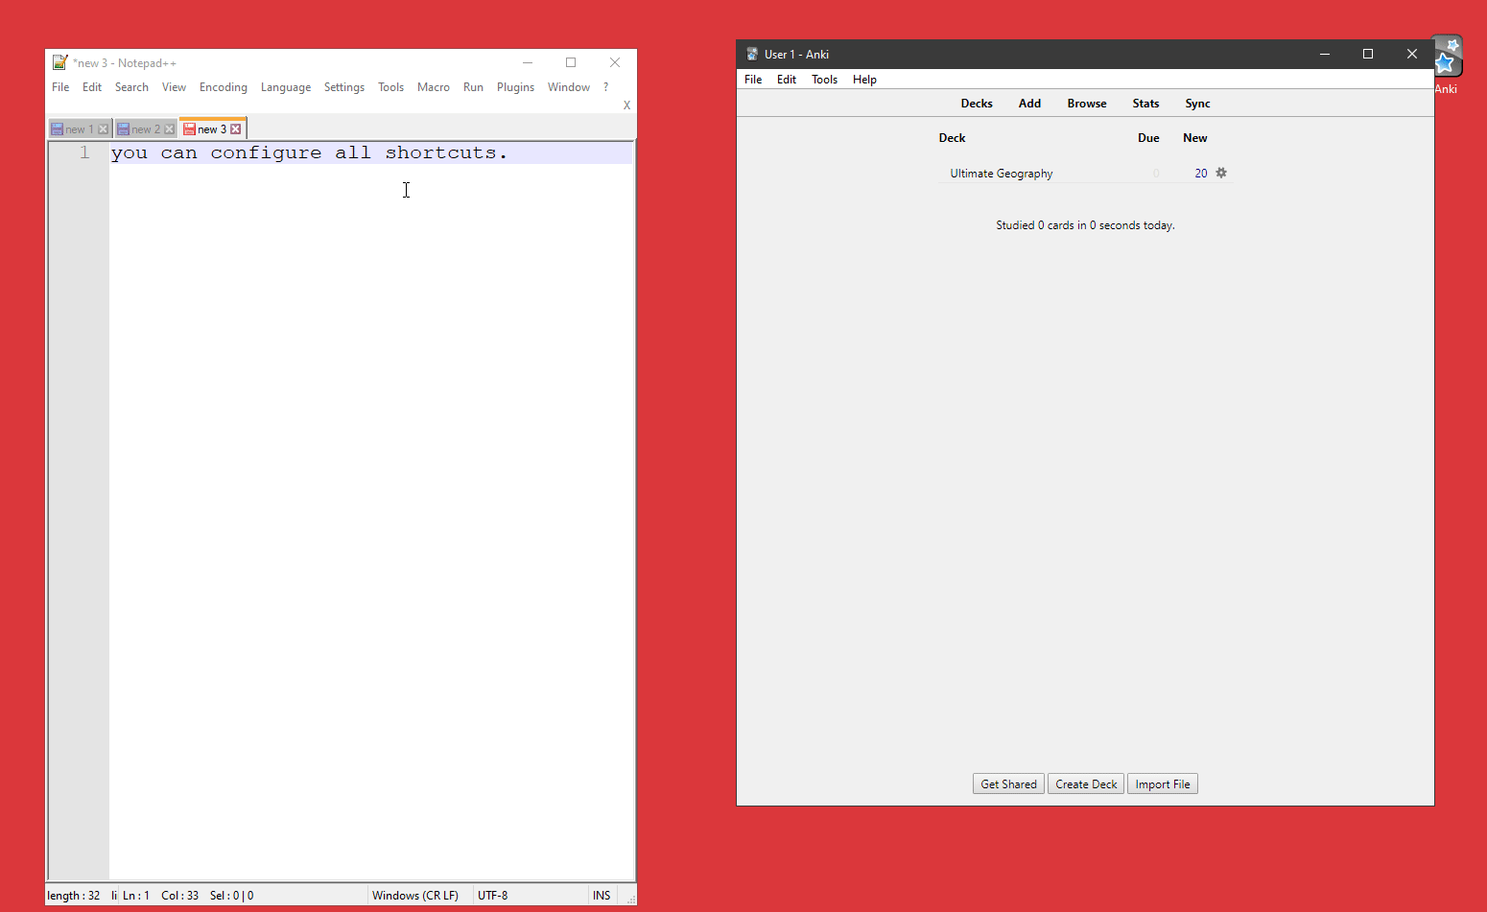The width and height of the screenshot is (1487, 912).
Task: Click the X below Notepad++ menu bar
Action: pyautogui.click(x=626, y=105)
